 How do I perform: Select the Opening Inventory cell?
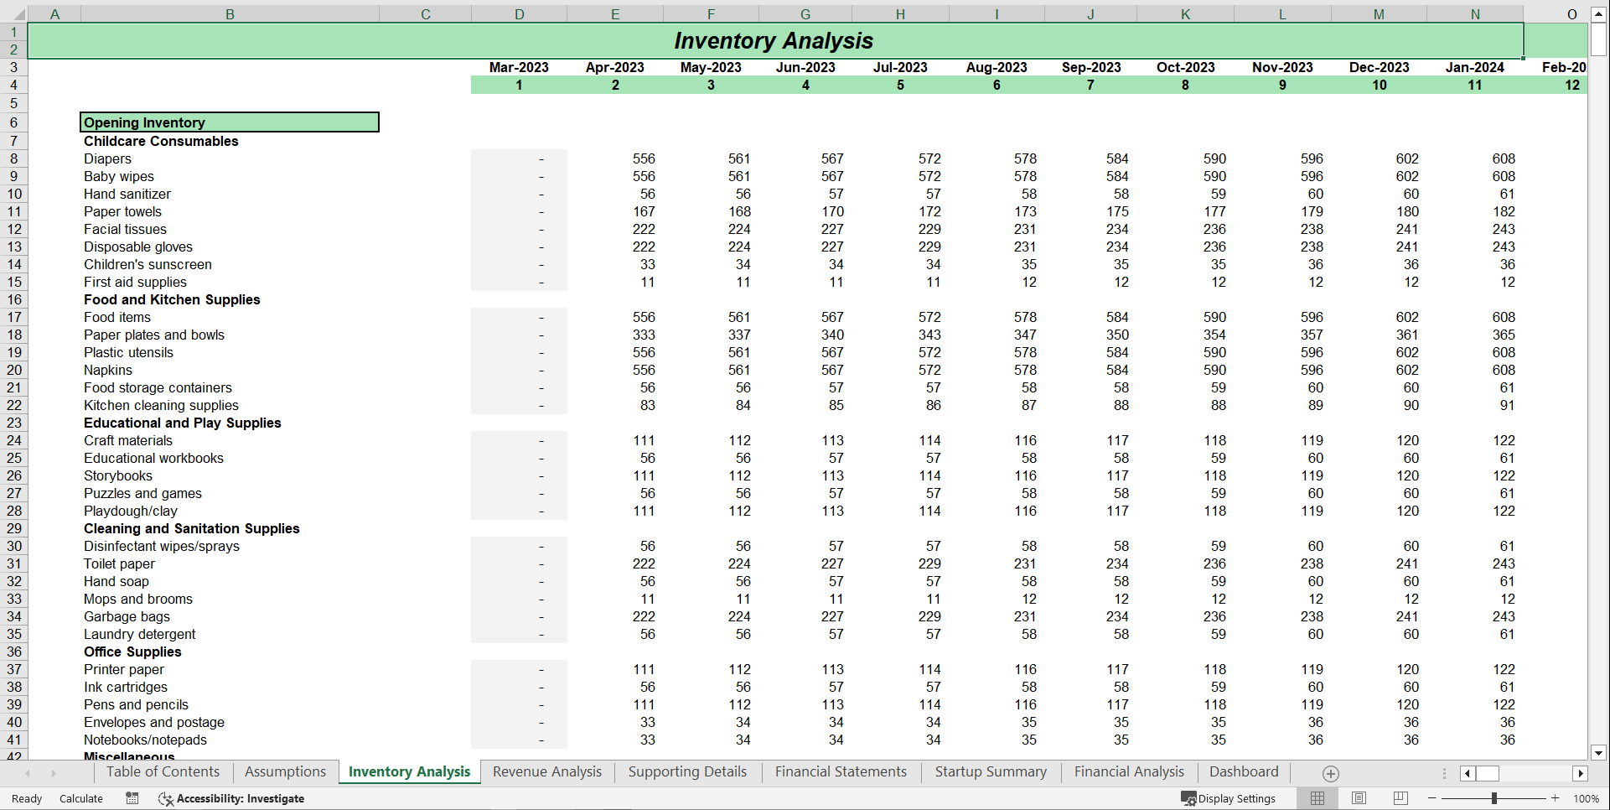coord(230,122)
